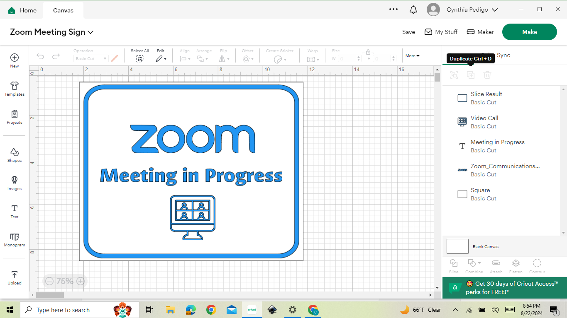This screenshot has width=567, height=318.
Task: Open the Windows Start menu
Action: (10, 310)
